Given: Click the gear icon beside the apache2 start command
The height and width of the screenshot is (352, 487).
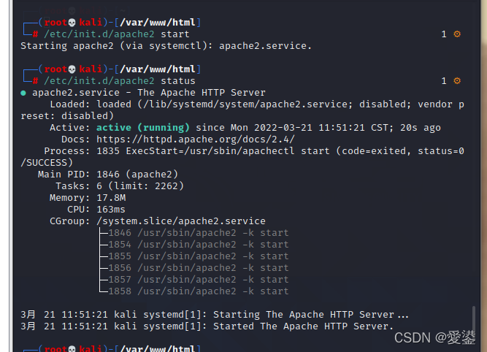Looking at the screenshot, I should point(457,34).
